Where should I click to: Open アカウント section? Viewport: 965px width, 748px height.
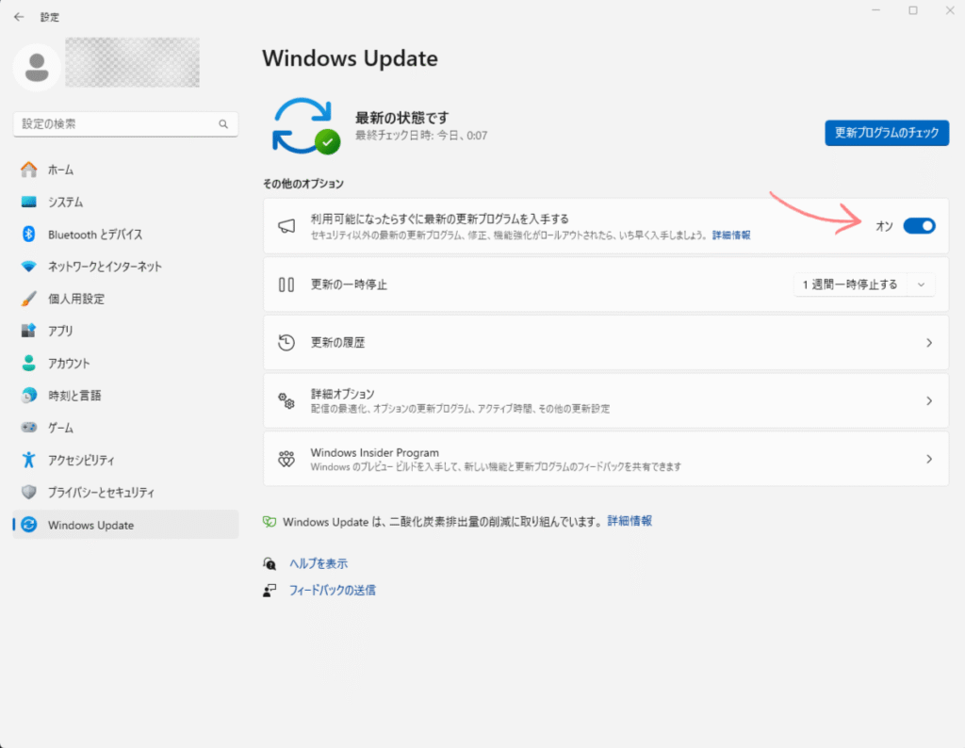[x=125, y=363]
